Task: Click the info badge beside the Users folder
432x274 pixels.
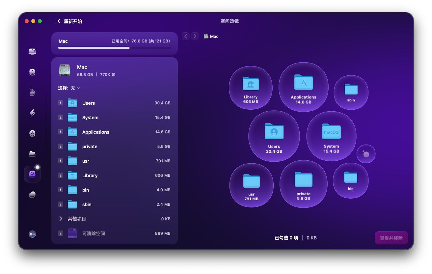Action: tap(60, 103)
